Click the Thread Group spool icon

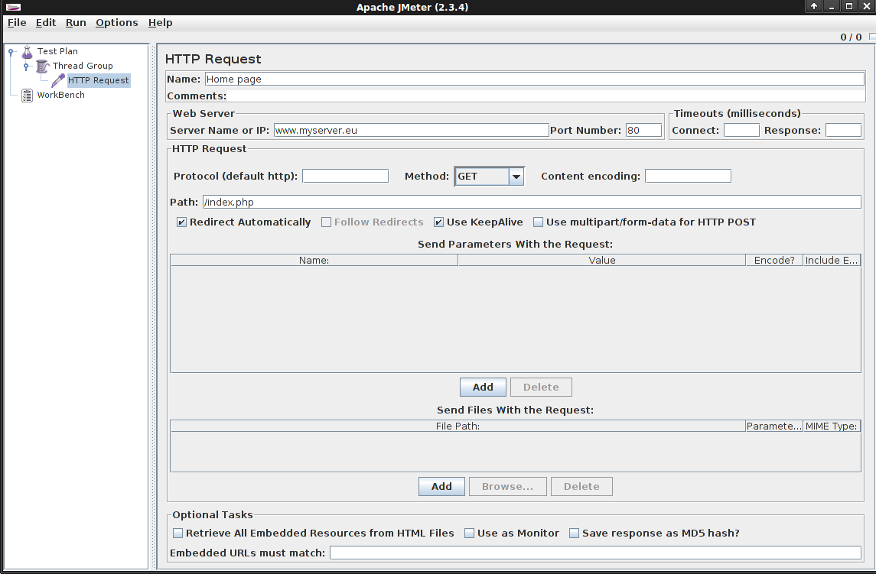coord(42,66)
